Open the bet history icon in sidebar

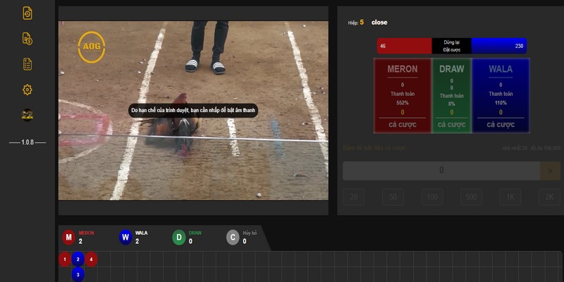[x=27, y=13]
